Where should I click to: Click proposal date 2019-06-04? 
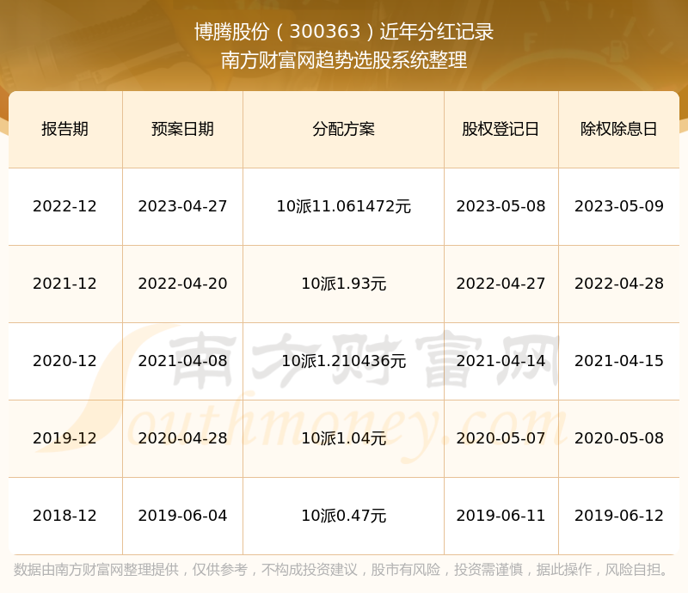[x=182, y=515]
